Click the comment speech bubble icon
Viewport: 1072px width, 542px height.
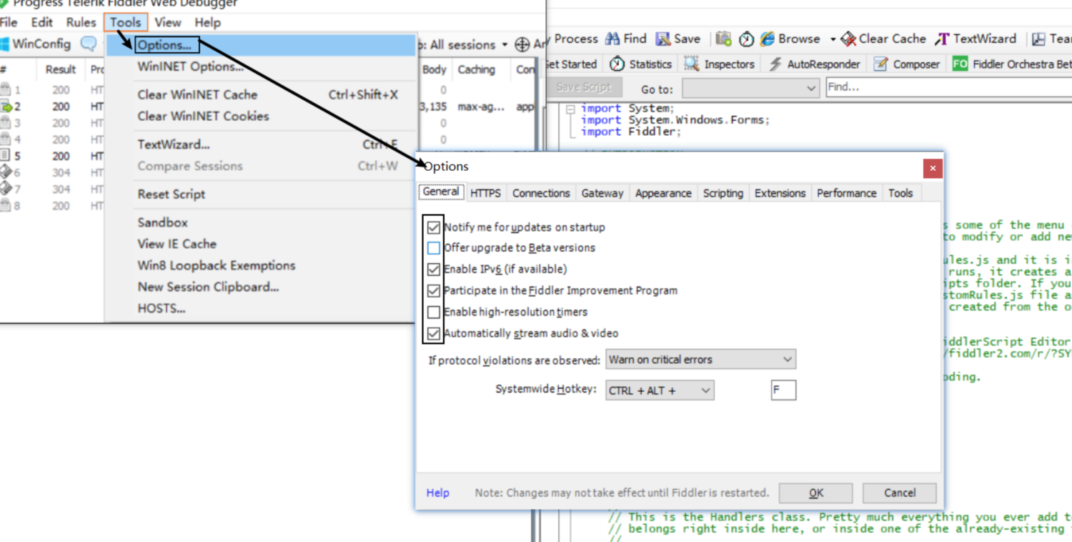tap(88, 44)
